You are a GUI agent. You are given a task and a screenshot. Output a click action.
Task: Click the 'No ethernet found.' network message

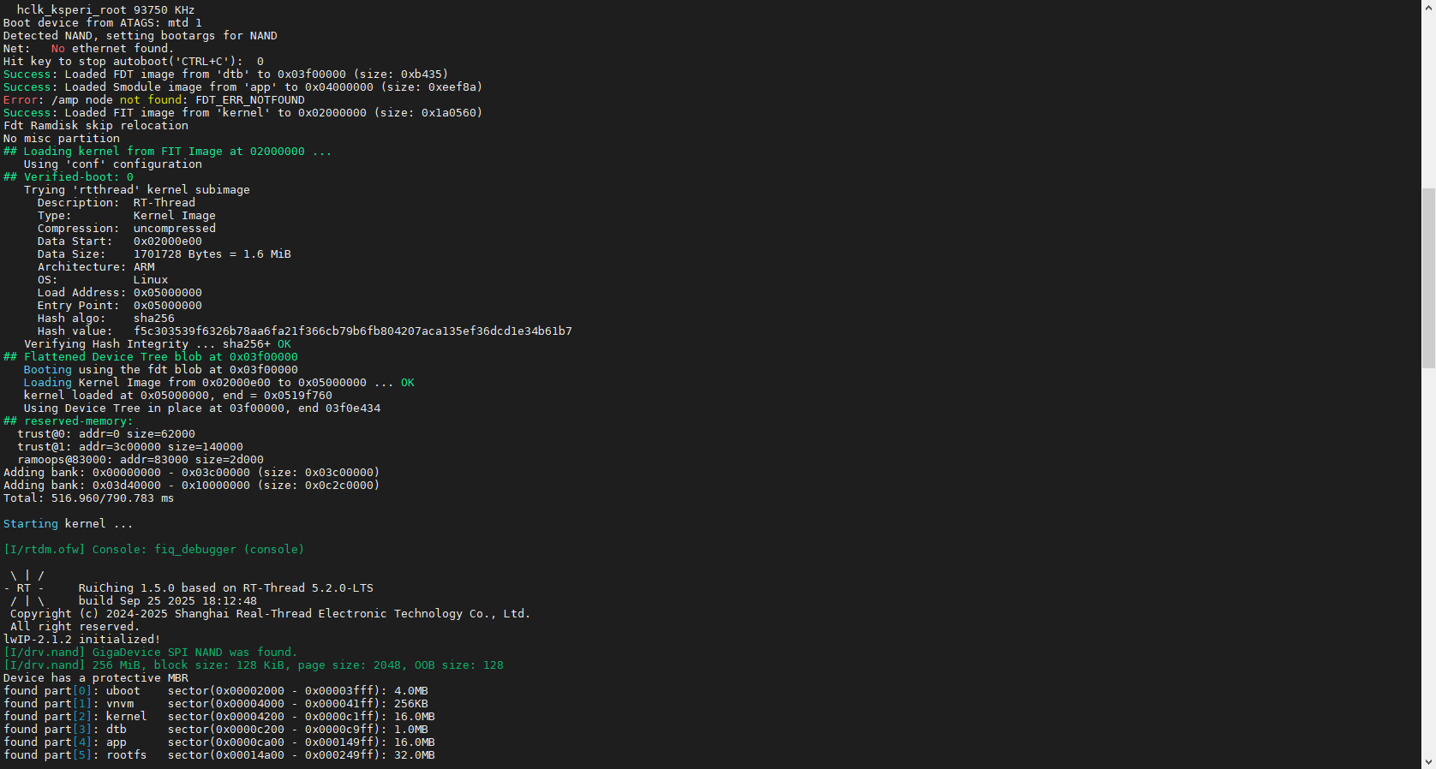(112, 49)
